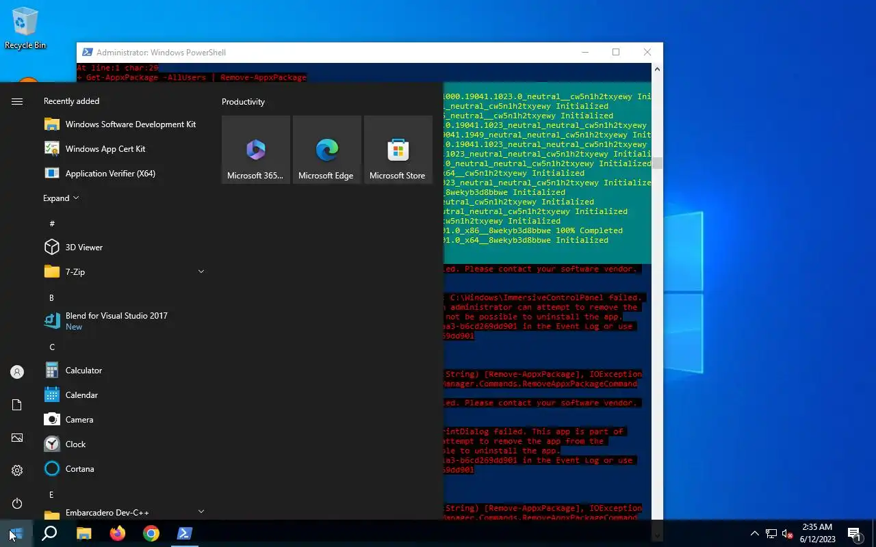Launch Blend for Visual Studio 2017
This screenshot has height=547, width=876.
coord(124,321)
